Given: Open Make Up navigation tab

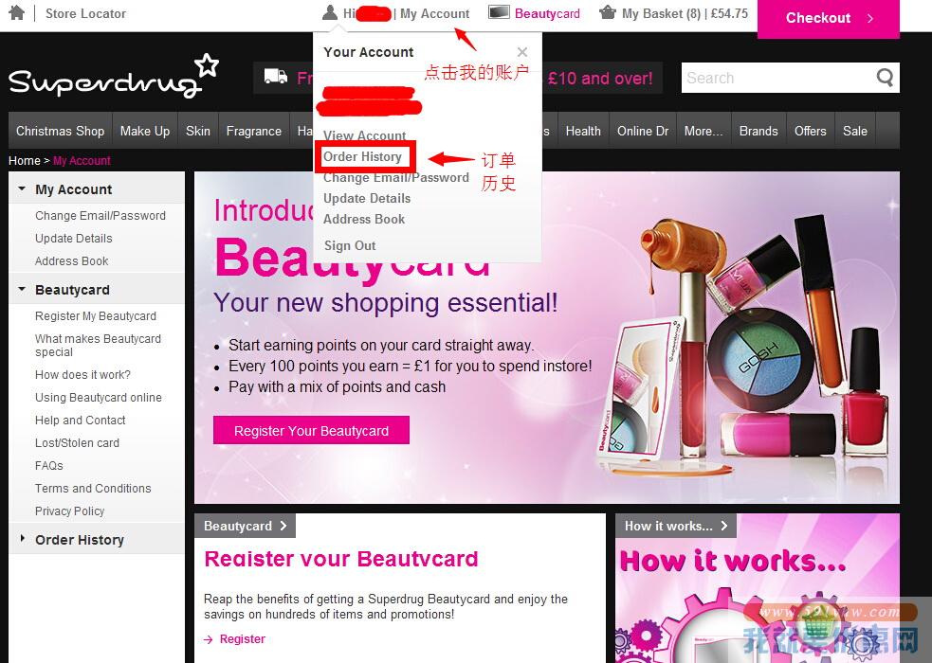Looking at the screenshot, I should (145, 131).
